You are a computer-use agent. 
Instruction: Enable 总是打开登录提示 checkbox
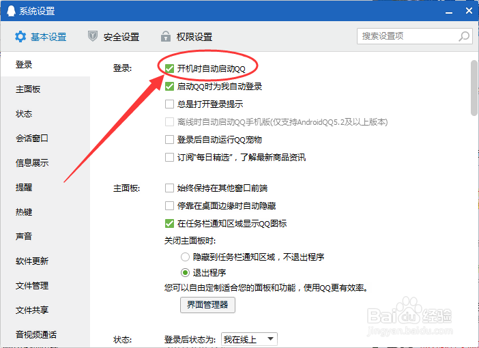point(169,104)
